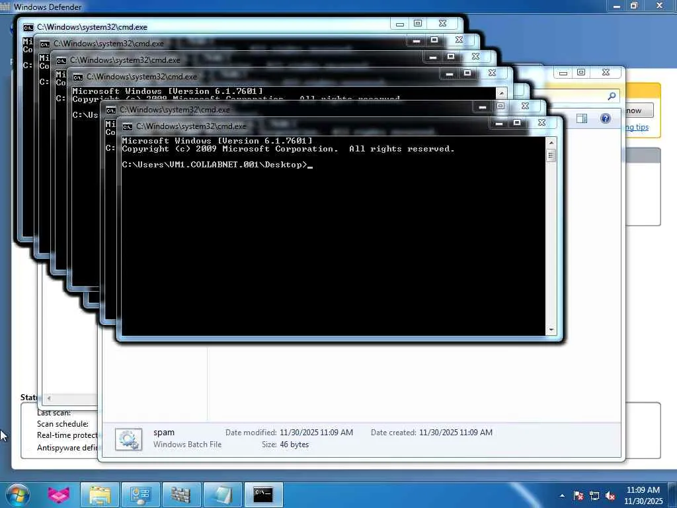677x508 pixels.
Task: Click the spam batch file icon in details pane
Action: click(x=129, y=439)
